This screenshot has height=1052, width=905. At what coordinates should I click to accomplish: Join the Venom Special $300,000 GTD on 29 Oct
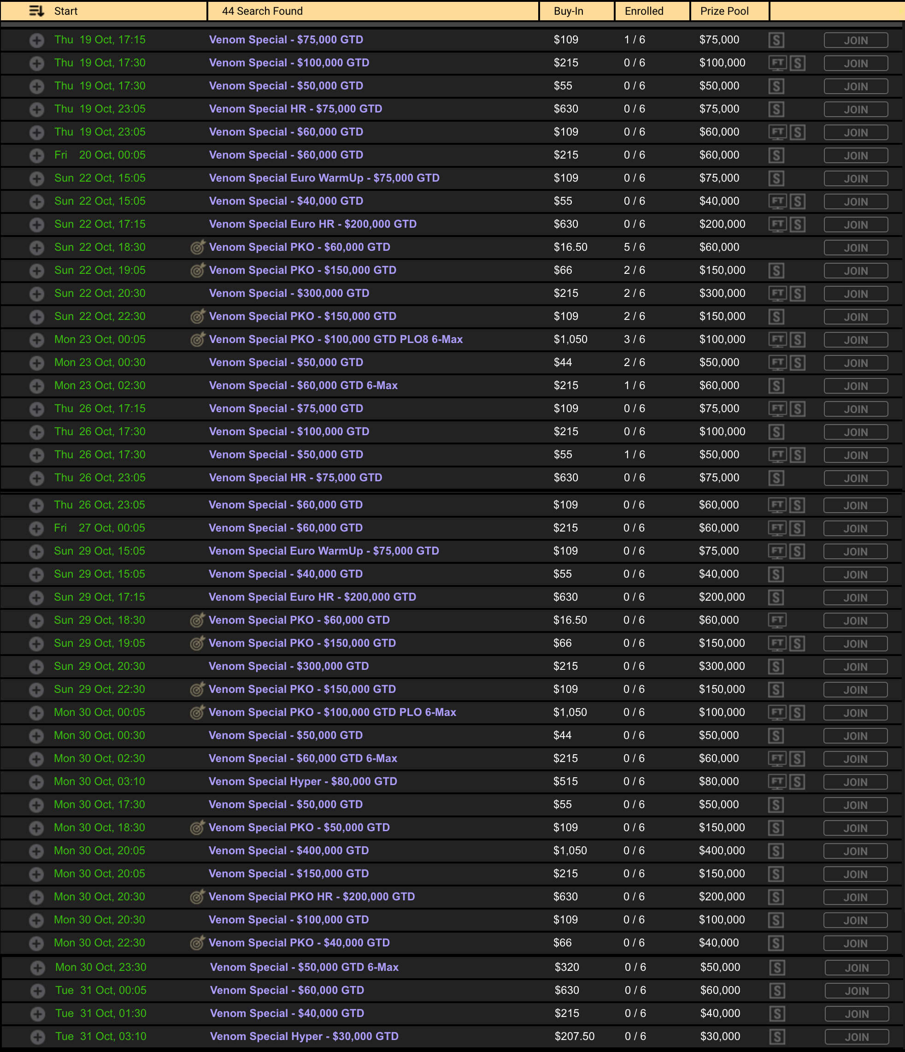[x=855, y=667]
